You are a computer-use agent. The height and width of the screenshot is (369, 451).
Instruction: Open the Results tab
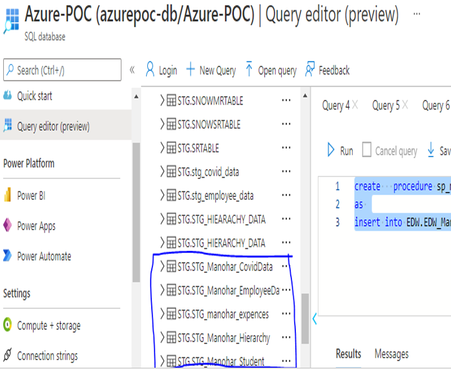348,353
